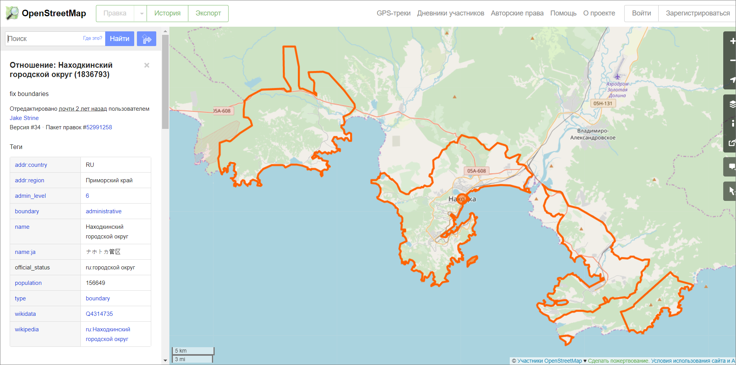Click the Владимиро-Александровское map label
Screen dimensions: 736x365
click(593, 134)
